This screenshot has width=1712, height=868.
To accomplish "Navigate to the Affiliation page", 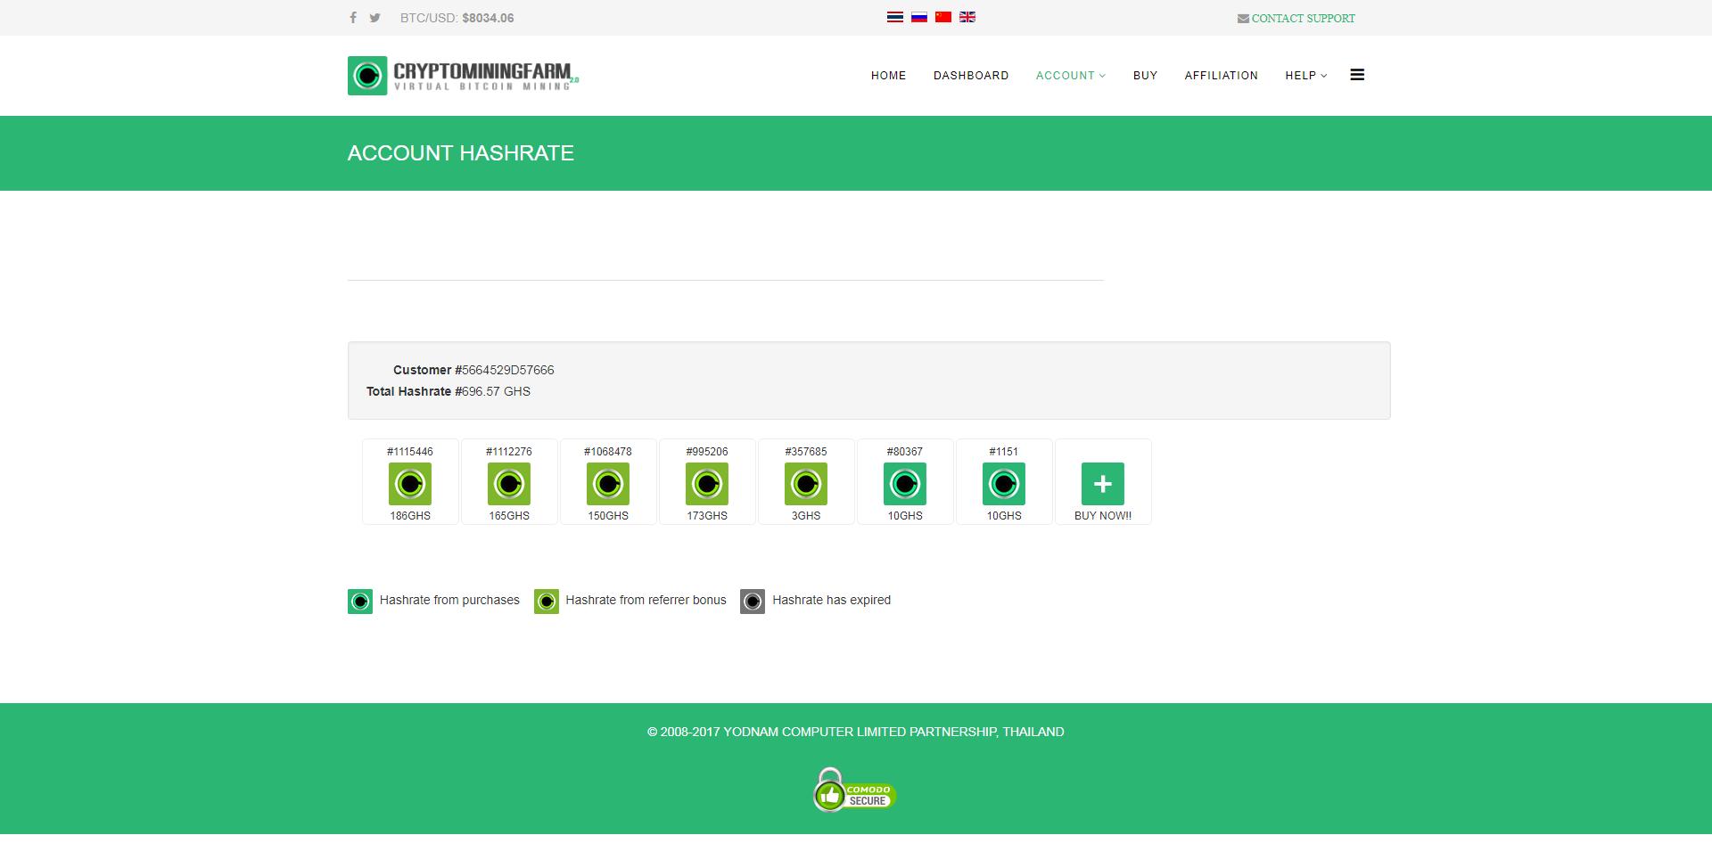I will pyautogui.click(x=1221, y=76).
